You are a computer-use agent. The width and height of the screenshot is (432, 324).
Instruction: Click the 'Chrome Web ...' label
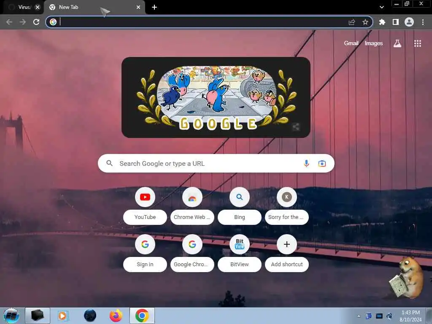tap(192, 217)
